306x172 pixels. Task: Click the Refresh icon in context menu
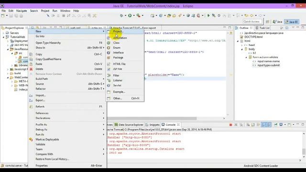click(31, 107)
